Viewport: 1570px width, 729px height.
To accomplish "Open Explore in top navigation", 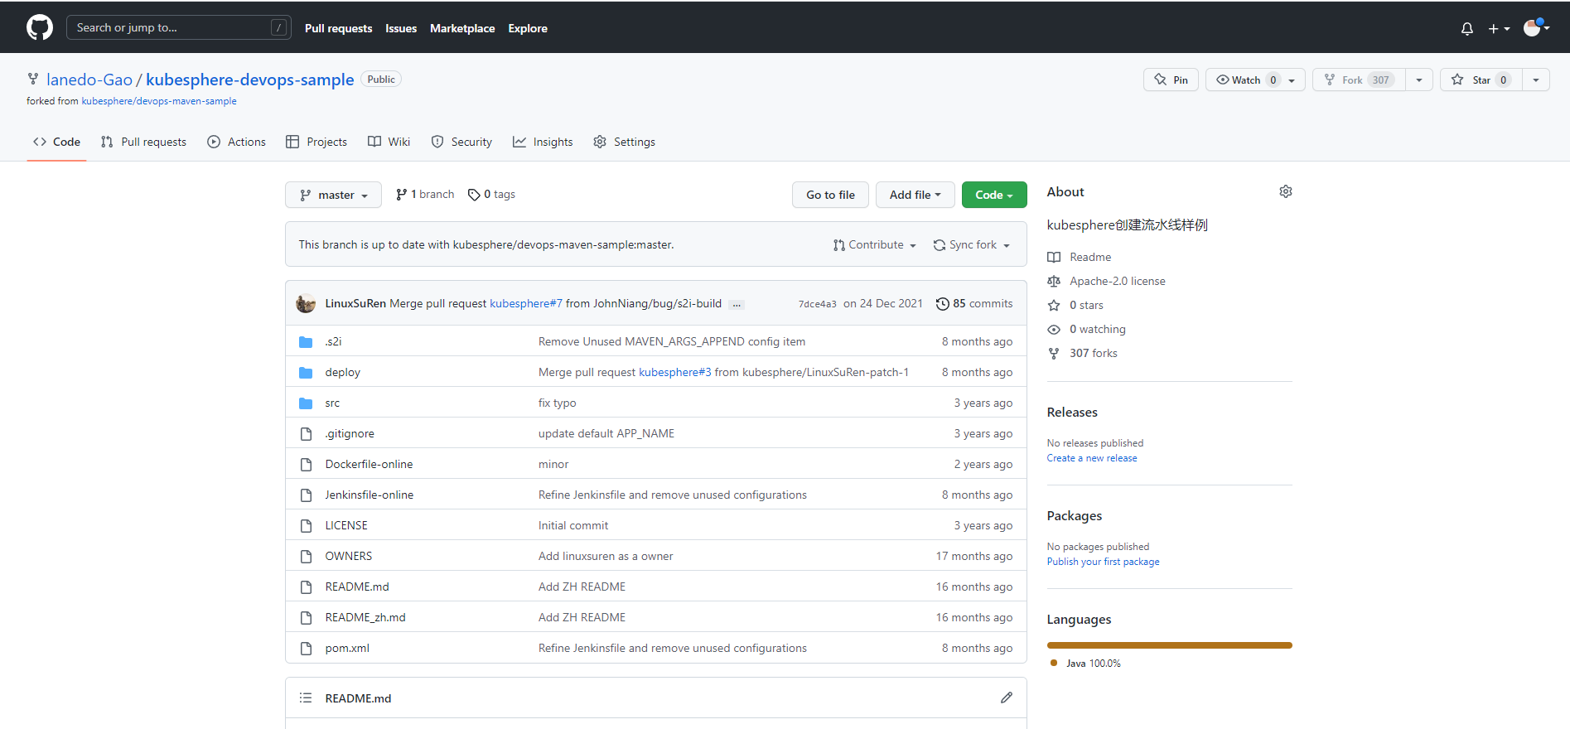I will pyautogui.click(x=528, y=28).
